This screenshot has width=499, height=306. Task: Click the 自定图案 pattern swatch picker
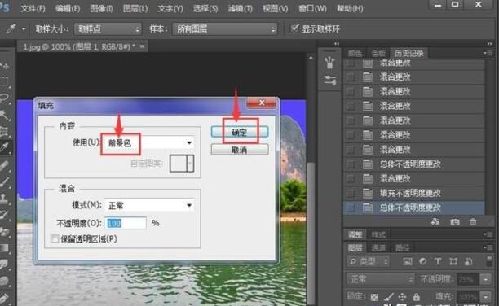click(182, 164)
